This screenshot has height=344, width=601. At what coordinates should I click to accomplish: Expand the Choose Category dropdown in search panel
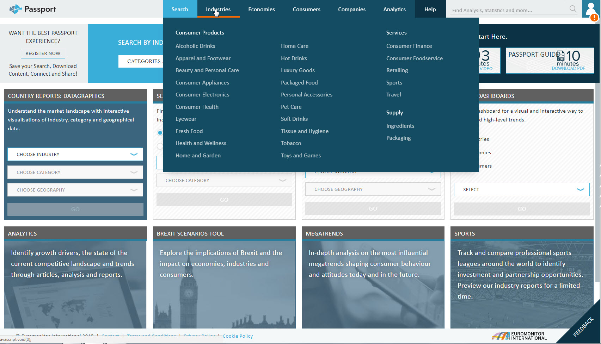[224, 180]
